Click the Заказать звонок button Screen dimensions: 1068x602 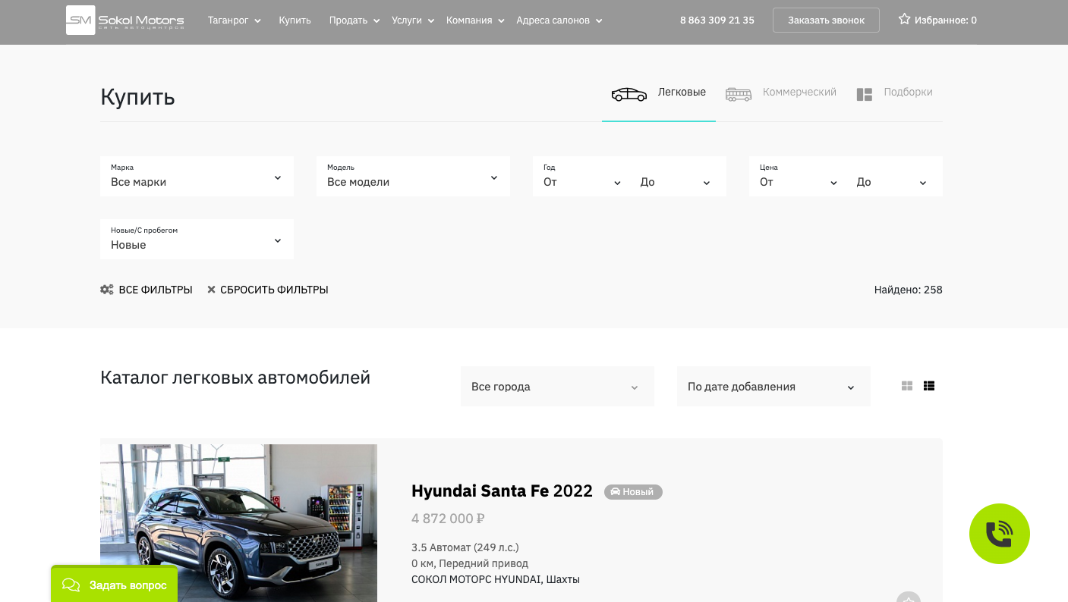pos(826,20)
